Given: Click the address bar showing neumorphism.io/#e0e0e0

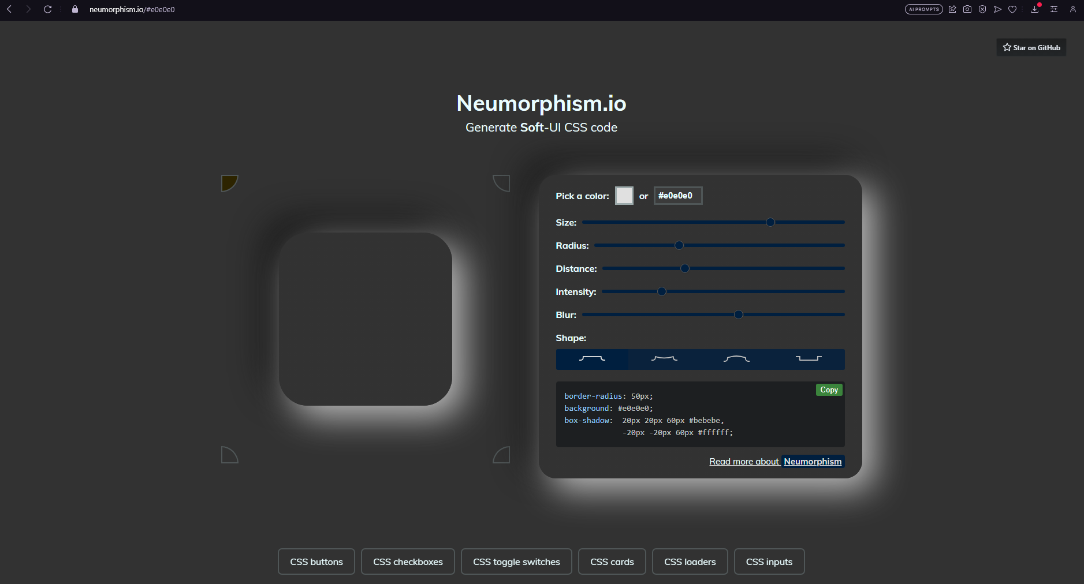Looking at the screenshot, I should (x=132, y=9).
